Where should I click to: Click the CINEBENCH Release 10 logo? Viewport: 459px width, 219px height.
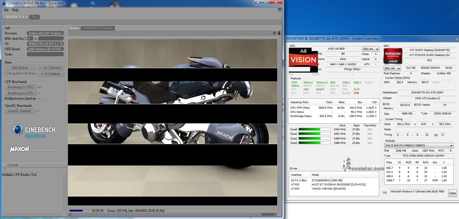pyautogui.click(x=34, y=132)
